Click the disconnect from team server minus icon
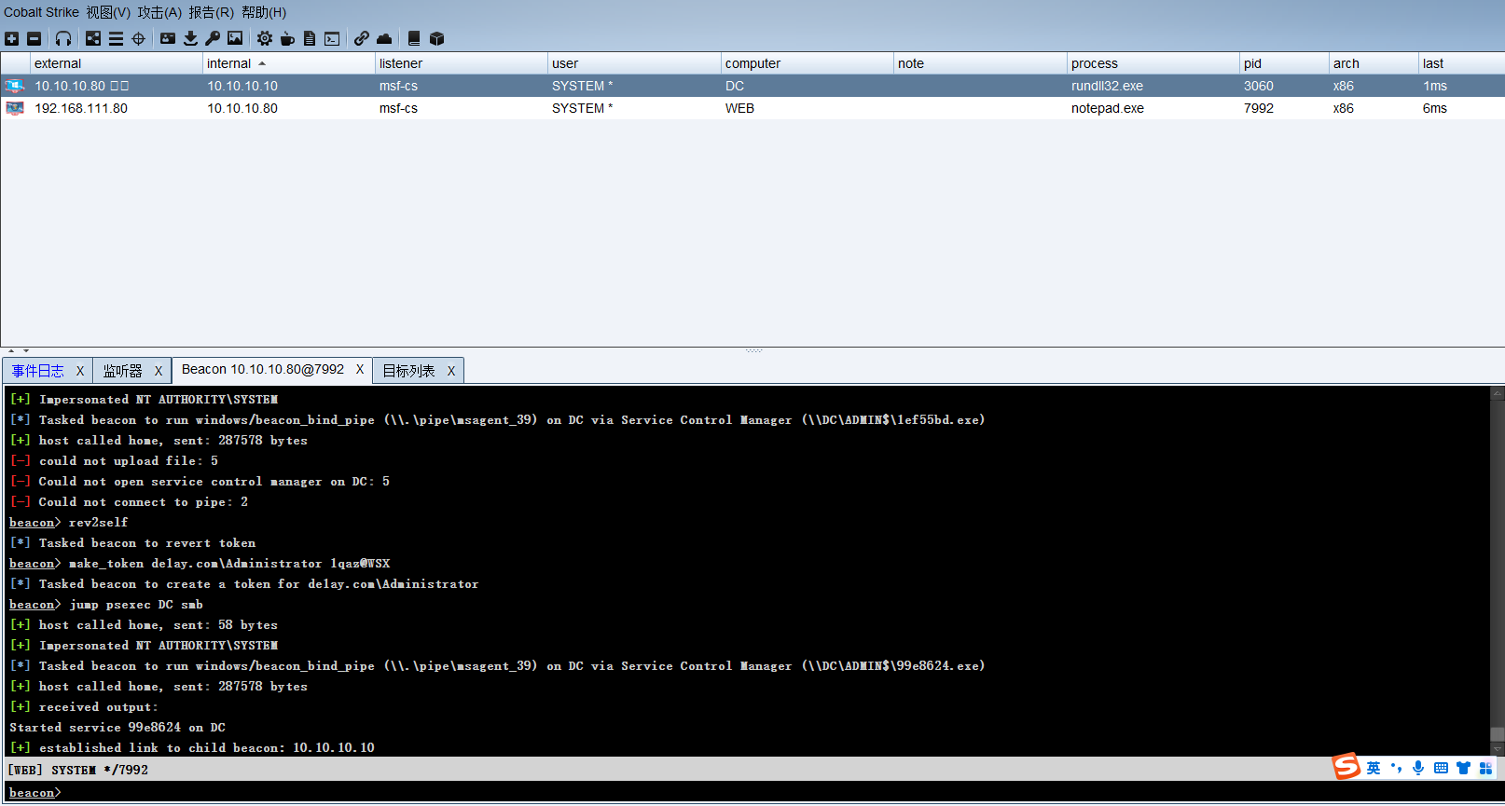The image size is (1505, 806). click(35, 38)
